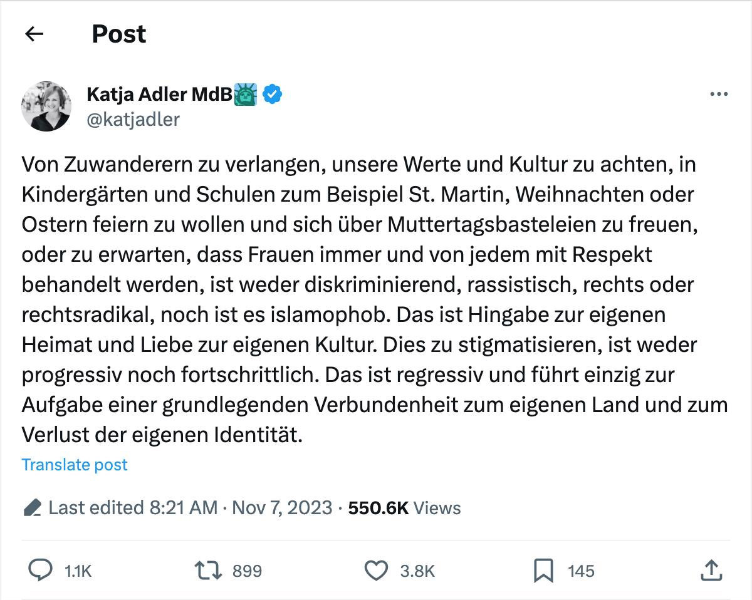Click the Nov 7, 2023 date

282,507
